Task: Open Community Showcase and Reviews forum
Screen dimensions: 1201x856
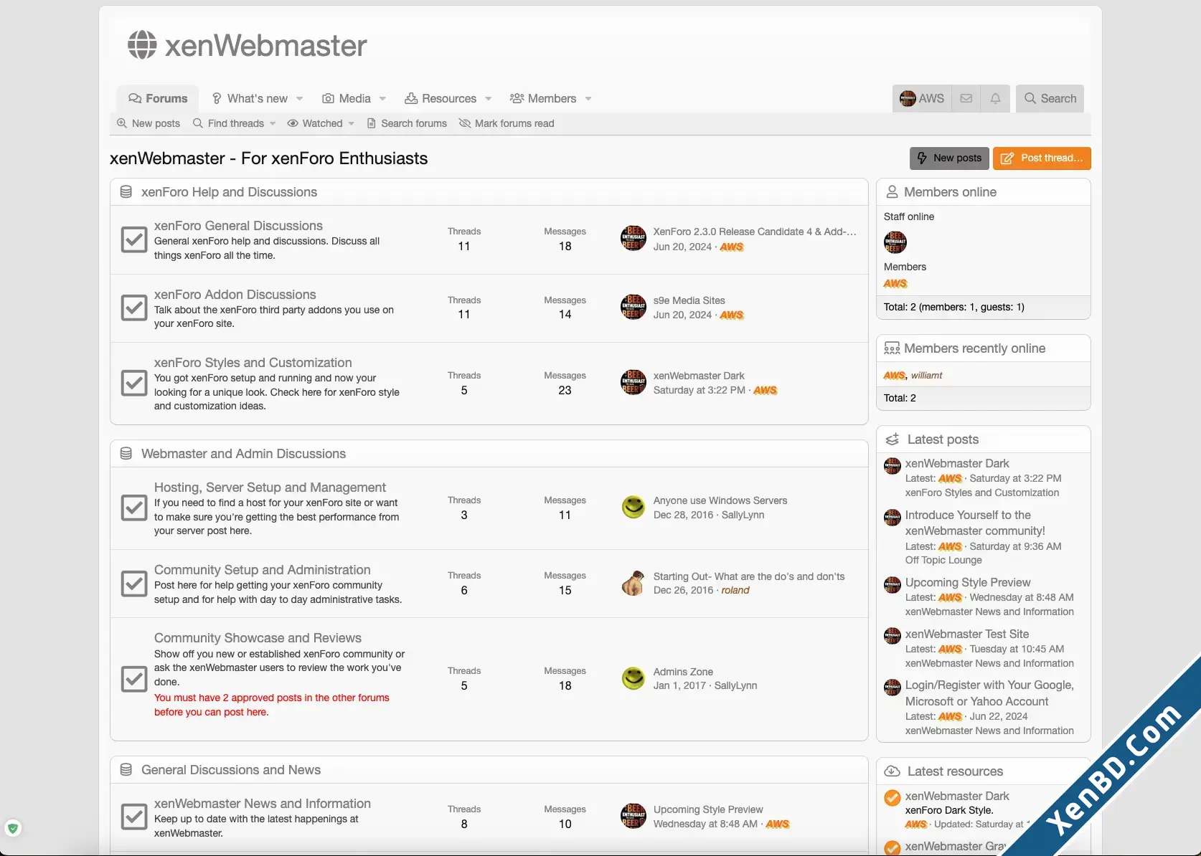Action: (258, 638)
